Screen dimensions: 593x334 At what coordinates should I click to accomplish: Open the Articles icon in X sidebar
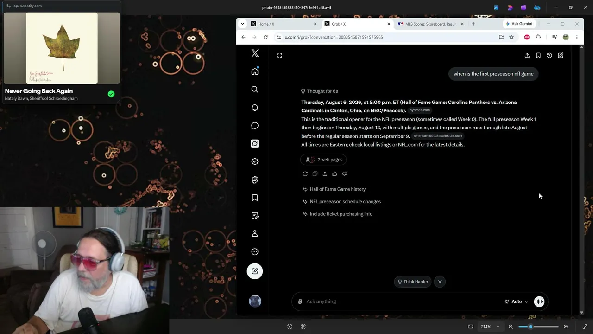click(x=255, y=216)
